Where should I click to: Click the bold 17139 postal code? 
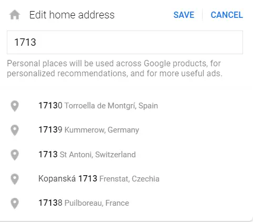50,130
